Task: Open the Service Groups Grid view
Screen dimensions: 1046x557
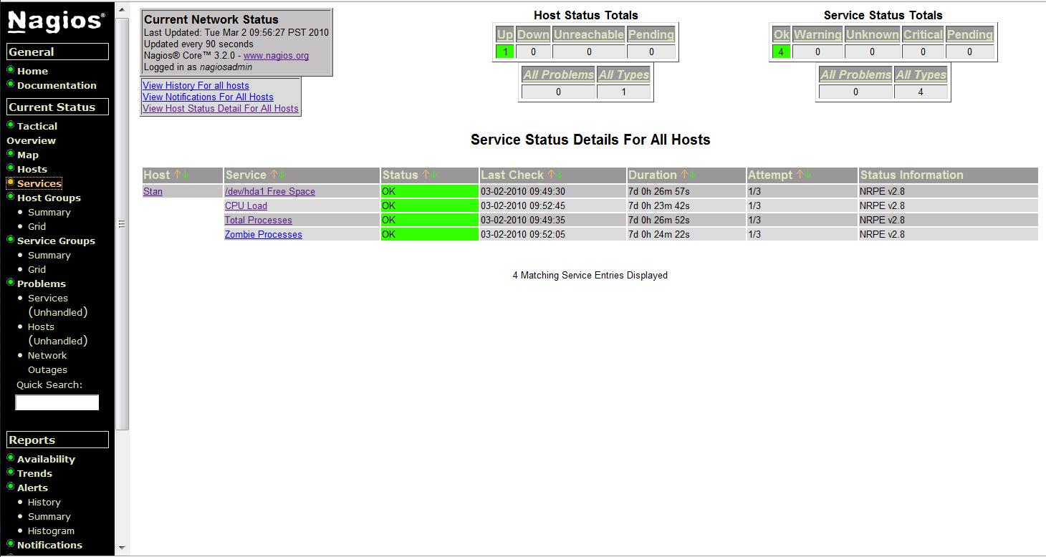Action: click(37, 270)
